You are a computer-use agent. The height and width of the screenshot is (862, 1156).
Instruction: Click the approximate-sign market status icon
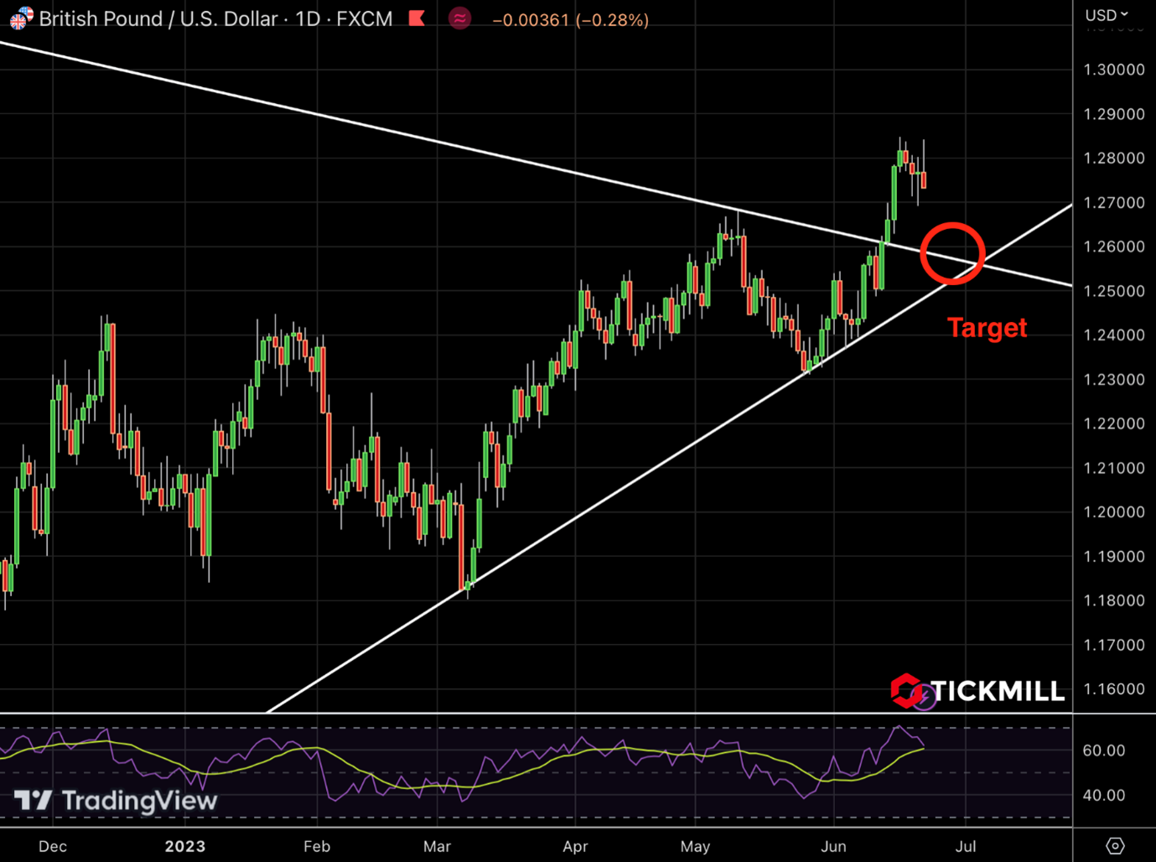pyautogui.click(x=459, y=18)
